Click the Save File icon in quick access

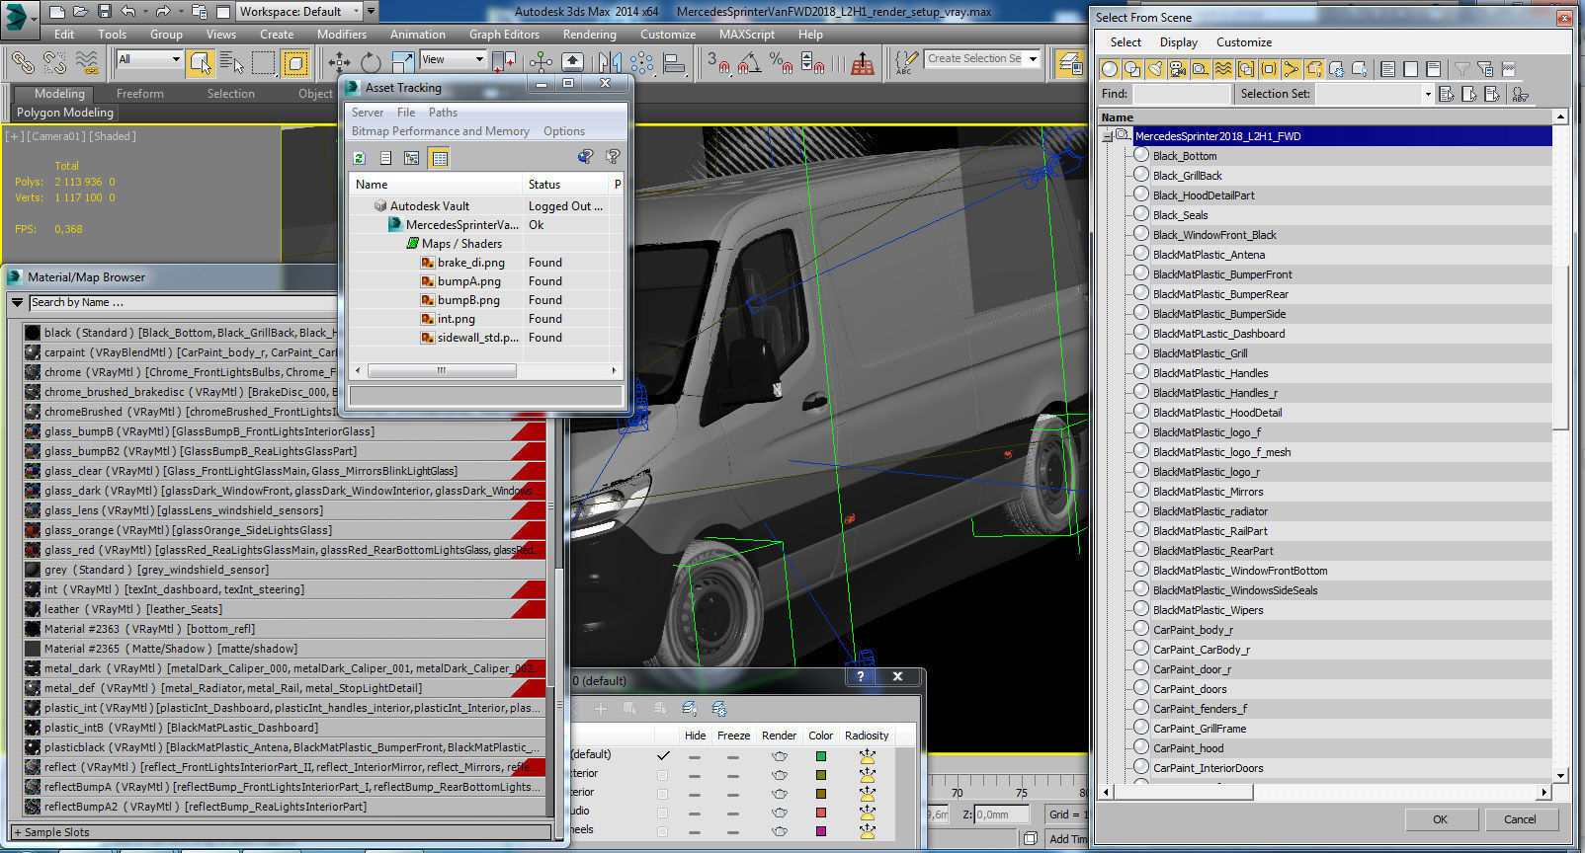click(x=105, y=12)
